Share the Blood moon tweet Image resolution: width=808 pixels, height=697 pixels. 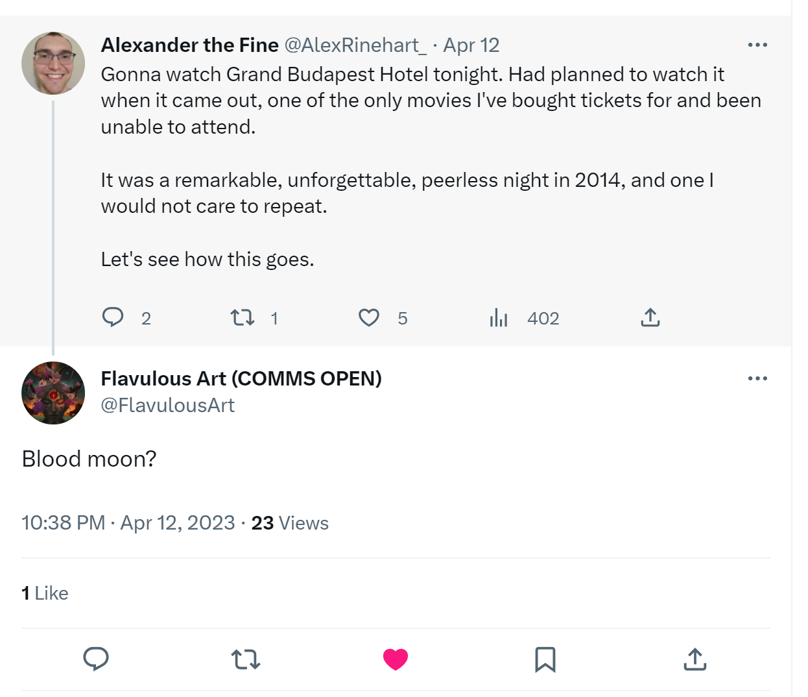click(695, 659)
